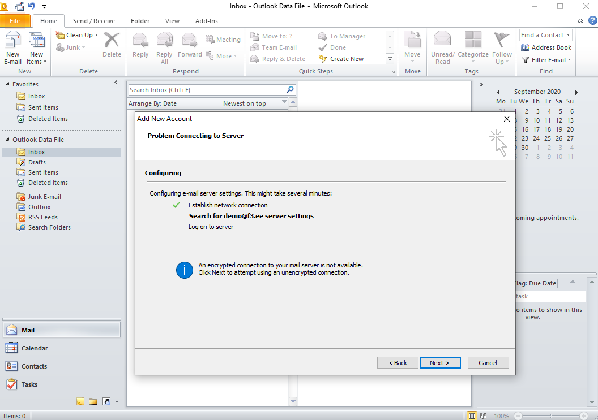Go to previous month in calendar
The width and height of the screenshot is (598, 420).
tap(498, 92)
